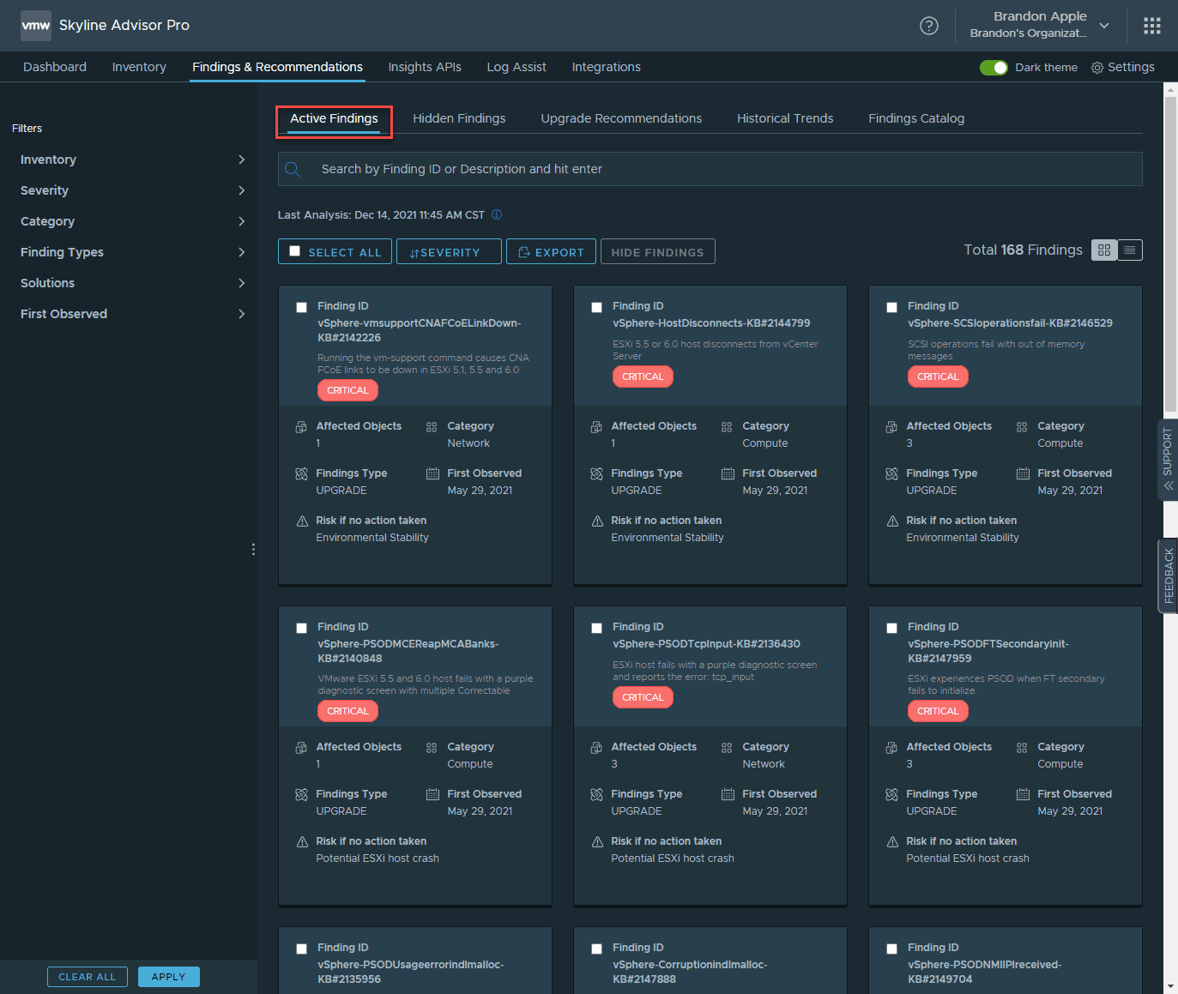Open the Integrations tab
Screen dimensions: 1178x994
(607, 67)
